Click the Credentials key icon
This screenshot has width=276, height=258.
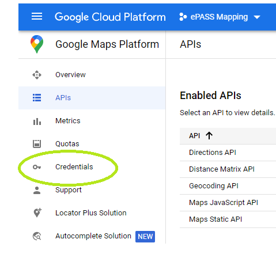pos(37,167)
